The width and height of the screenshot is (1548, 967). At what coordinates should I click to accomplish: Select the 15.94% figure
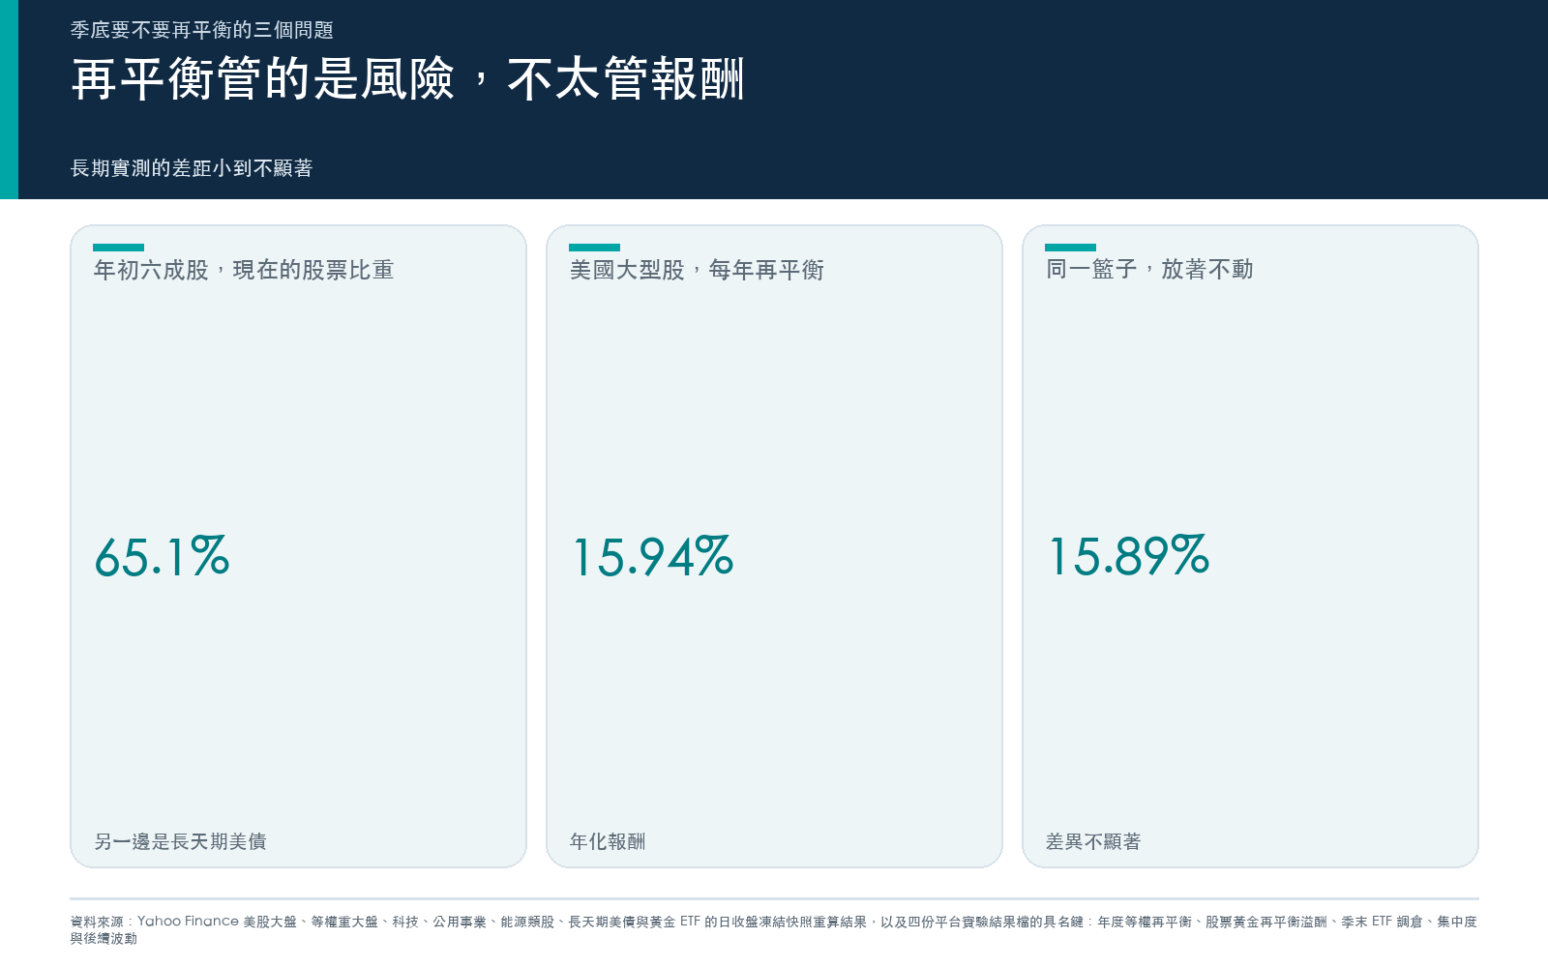click(652, 557)
